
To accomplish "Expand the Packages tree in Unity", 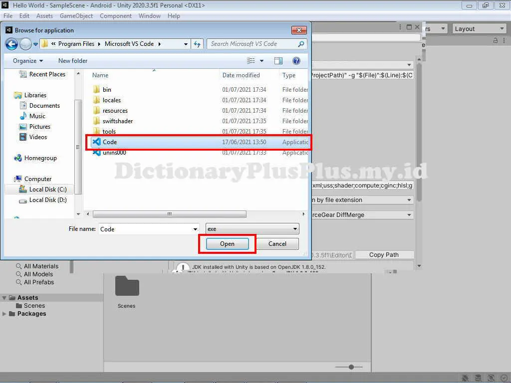I will click(4, 314).
